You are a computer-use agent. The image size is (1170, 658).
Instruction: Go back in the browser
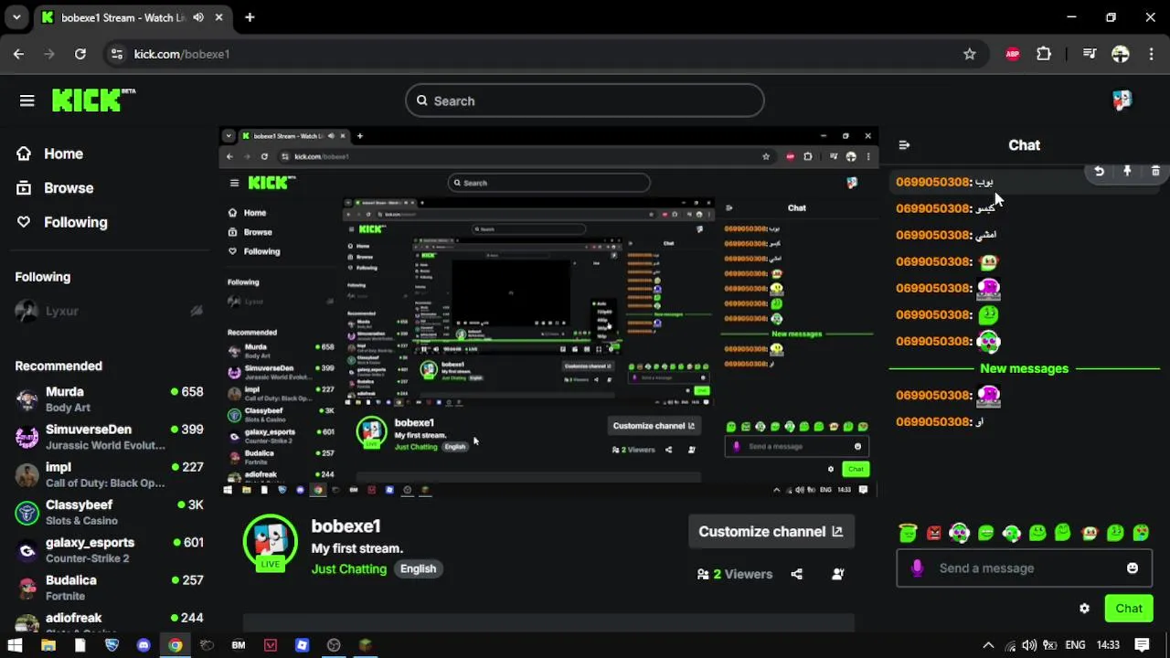[18, 54]
